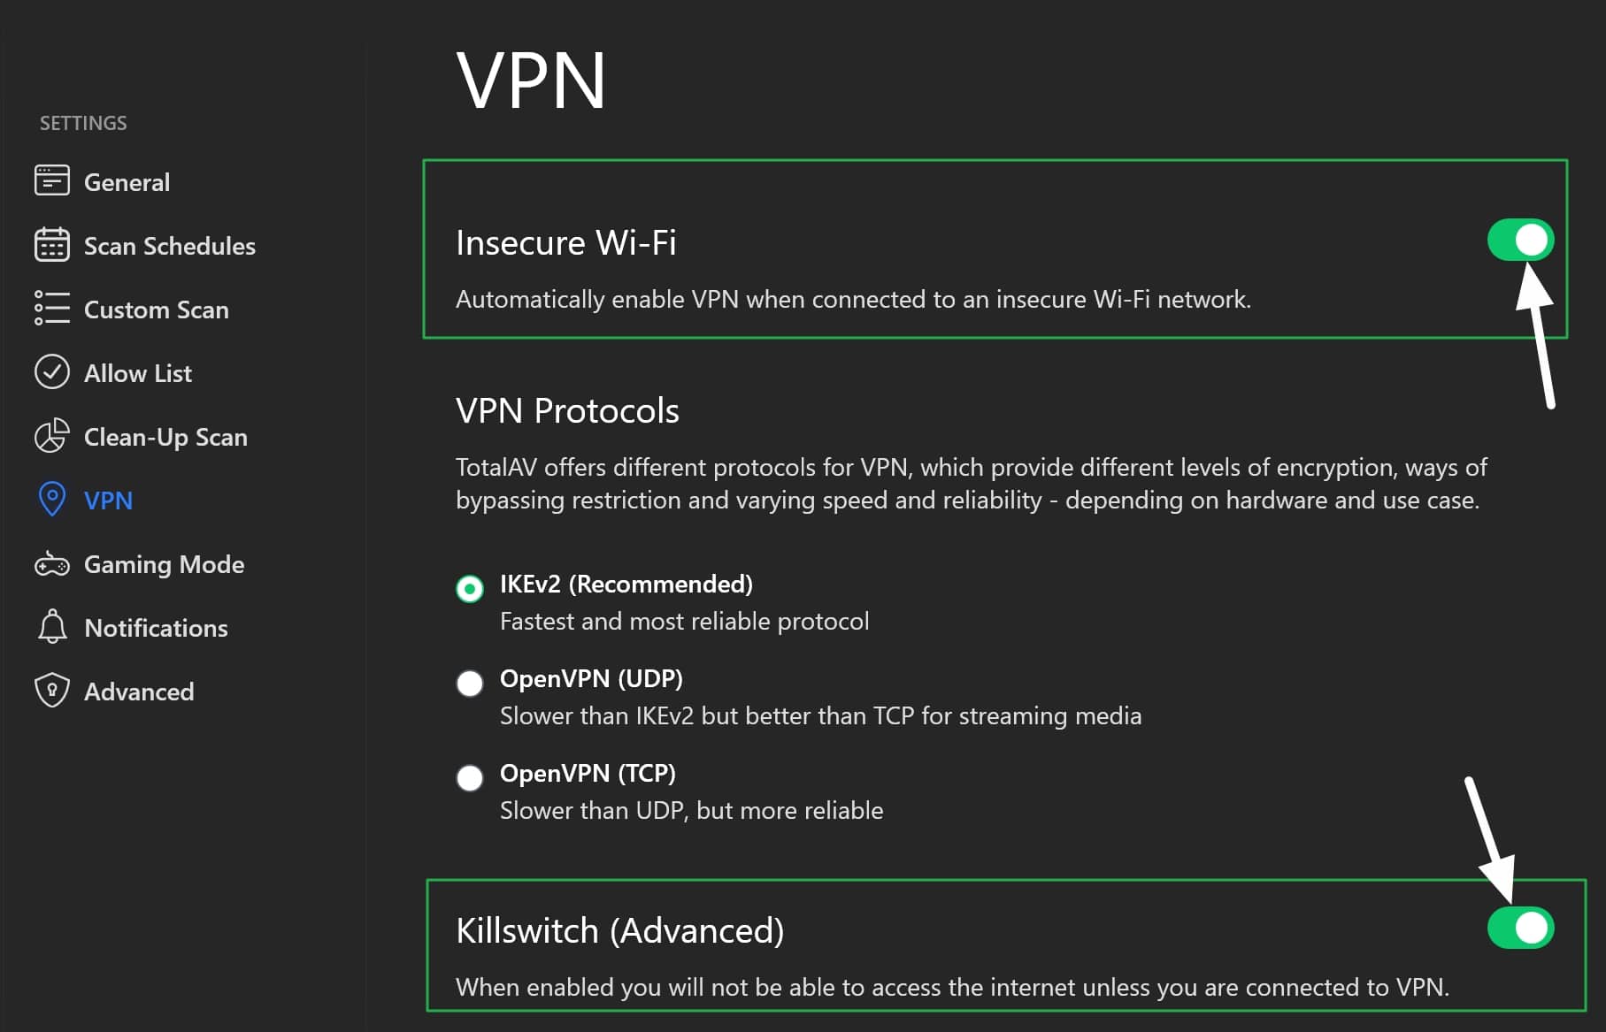Click the Custom Scan menu label
Viewport: 1606px width, 1032px height.
click(157, 310)
